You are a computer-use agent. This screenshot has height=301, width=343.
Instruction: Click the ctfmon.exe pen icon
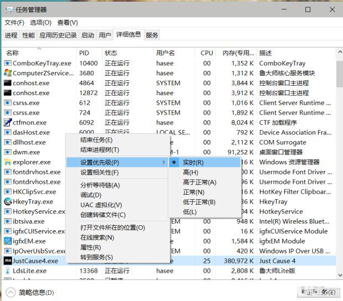[x=7, y=122]
